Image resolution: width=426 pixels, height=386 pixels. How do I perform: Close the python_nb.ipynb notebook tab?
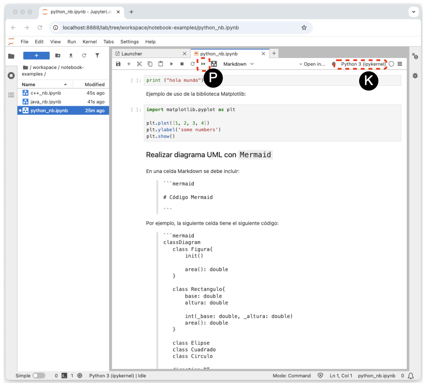coord(263,54)
